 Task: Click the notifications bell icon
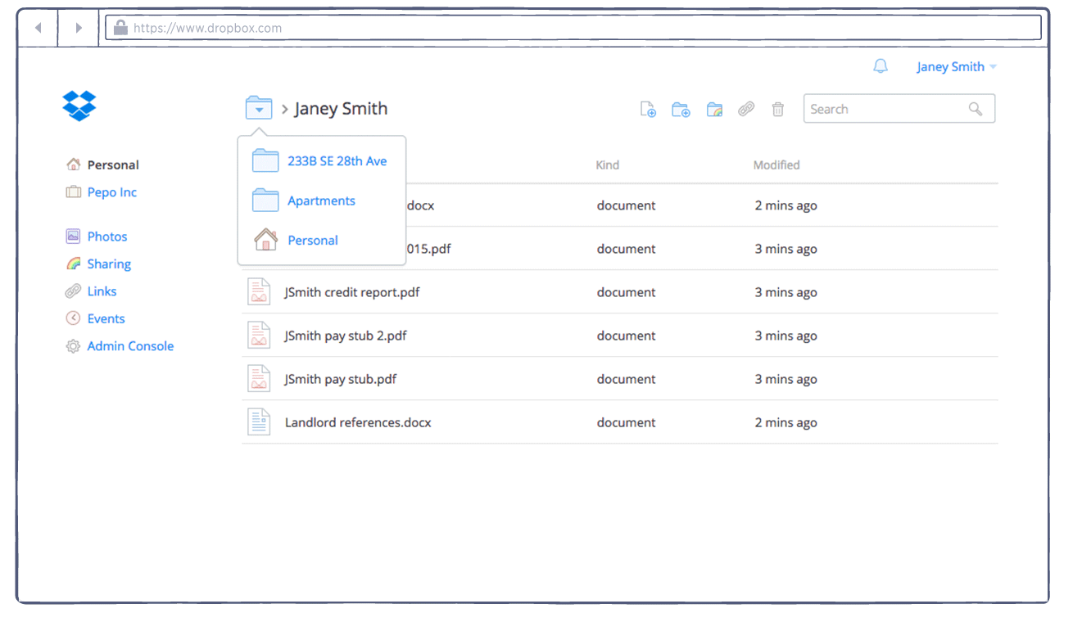point(881,67)
